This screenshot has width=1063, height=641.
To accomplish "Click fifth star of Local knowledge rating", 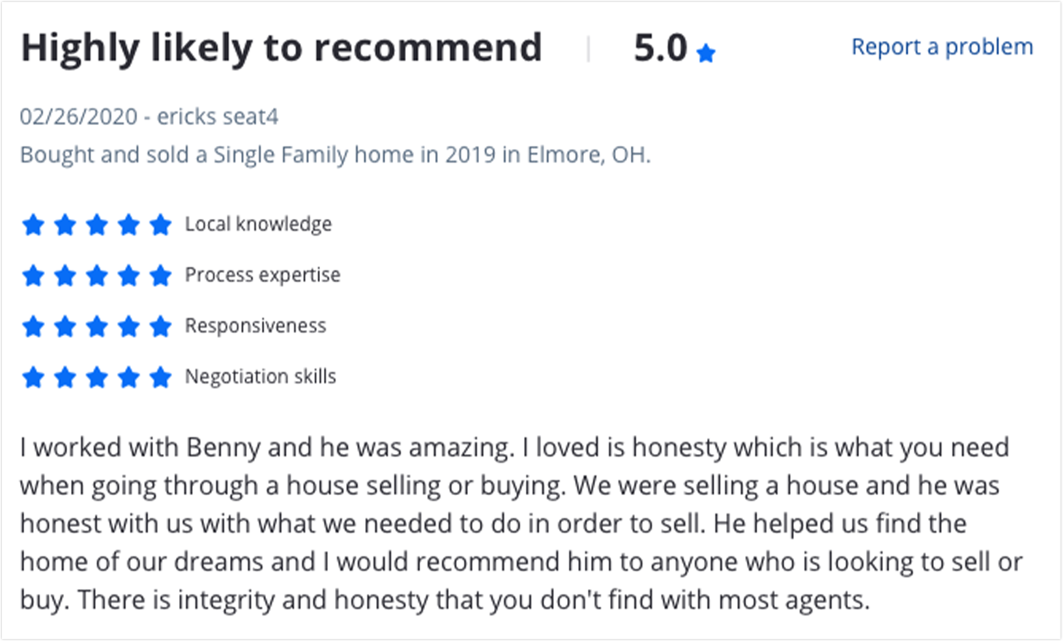I will point(160,225).
